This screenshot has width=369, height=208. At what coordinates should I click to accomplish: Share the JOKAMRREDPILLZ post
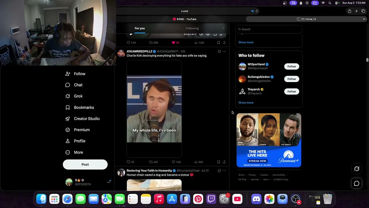[x=224, y=162]
